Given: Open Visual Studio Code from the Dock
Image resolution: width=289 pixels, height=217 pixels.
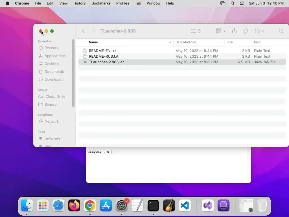Looking at the screenshot, I should pos(185,205).
